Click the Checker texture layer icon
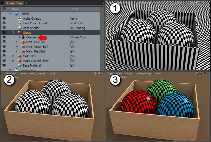 click(23, 37)
